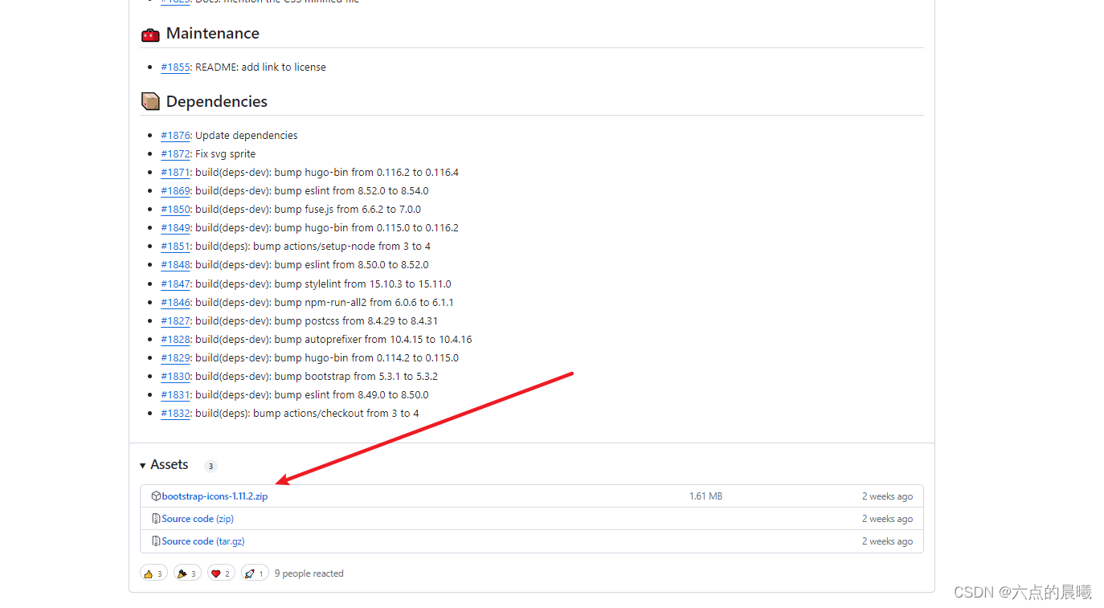This screenshot has height=608, width=1104.
Task: Click the 1.61 MB file size
Action: (705, 496)
